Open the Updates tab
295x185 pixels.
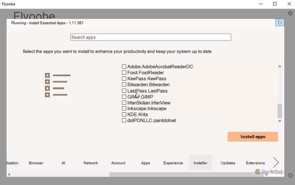(228, 163)
